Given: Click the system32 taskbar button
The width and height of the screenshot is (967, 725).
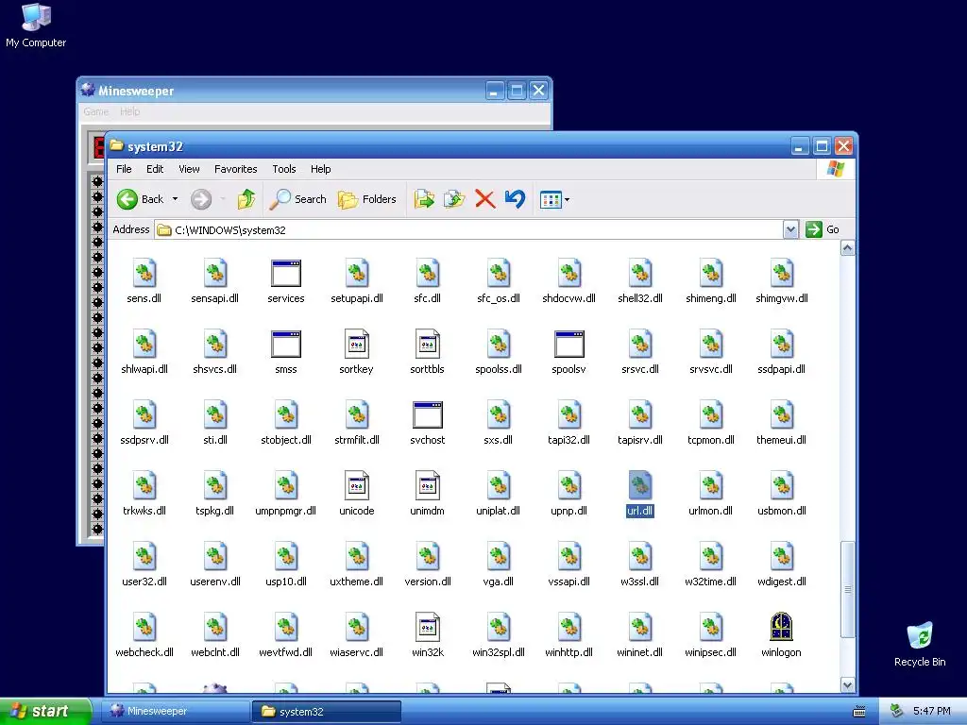Looking at the screenshot, I should 327,712.
